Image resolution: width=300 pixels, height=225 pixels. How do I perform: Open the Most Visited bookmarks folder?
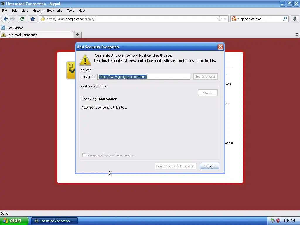(x=12, y=28)
